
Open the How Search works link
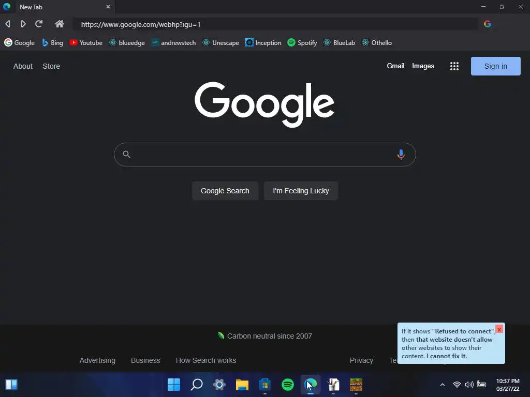click(x=206, y=360)
